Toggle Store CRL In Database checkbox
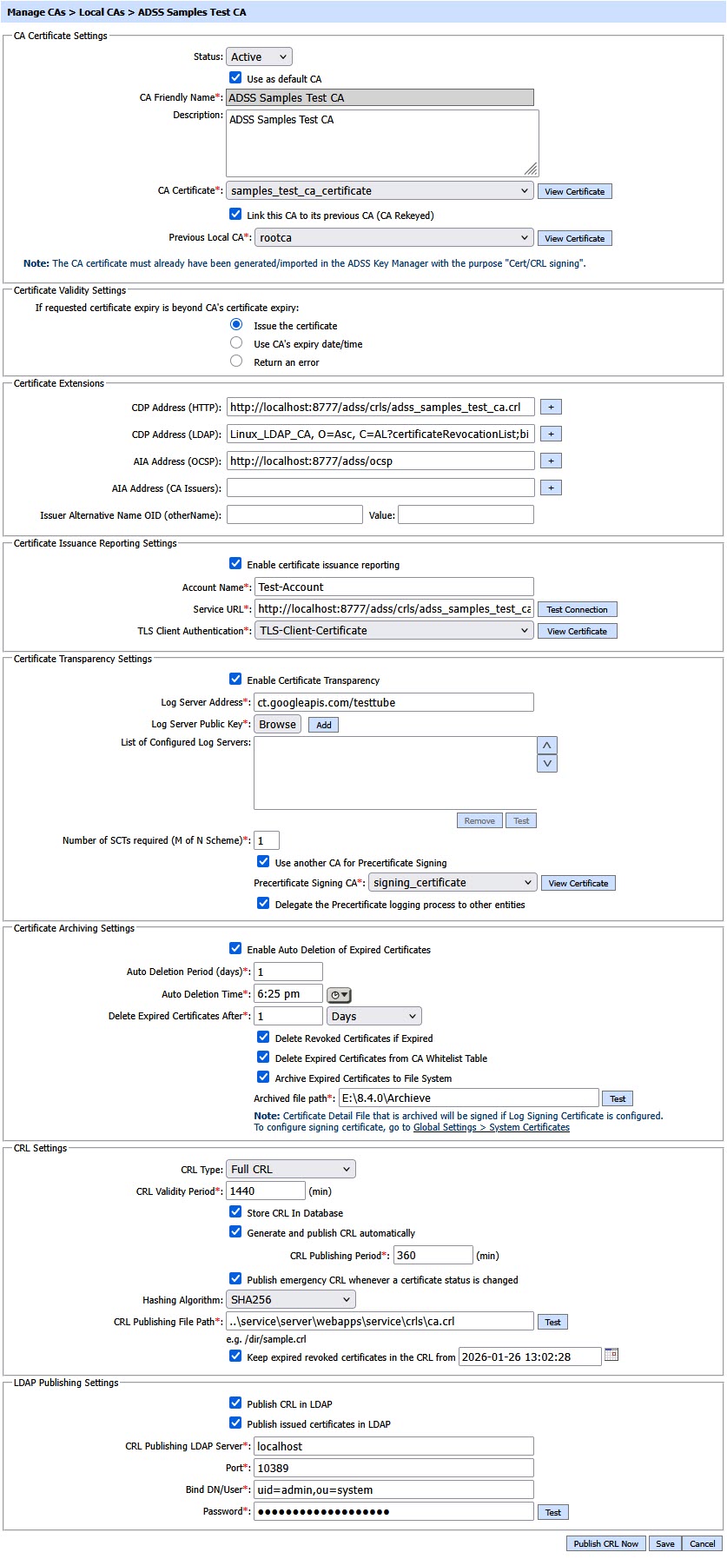 [x=235, y=1212]
